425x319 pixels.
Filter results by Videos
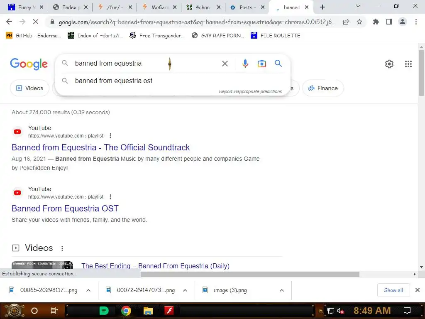(30, 88)
